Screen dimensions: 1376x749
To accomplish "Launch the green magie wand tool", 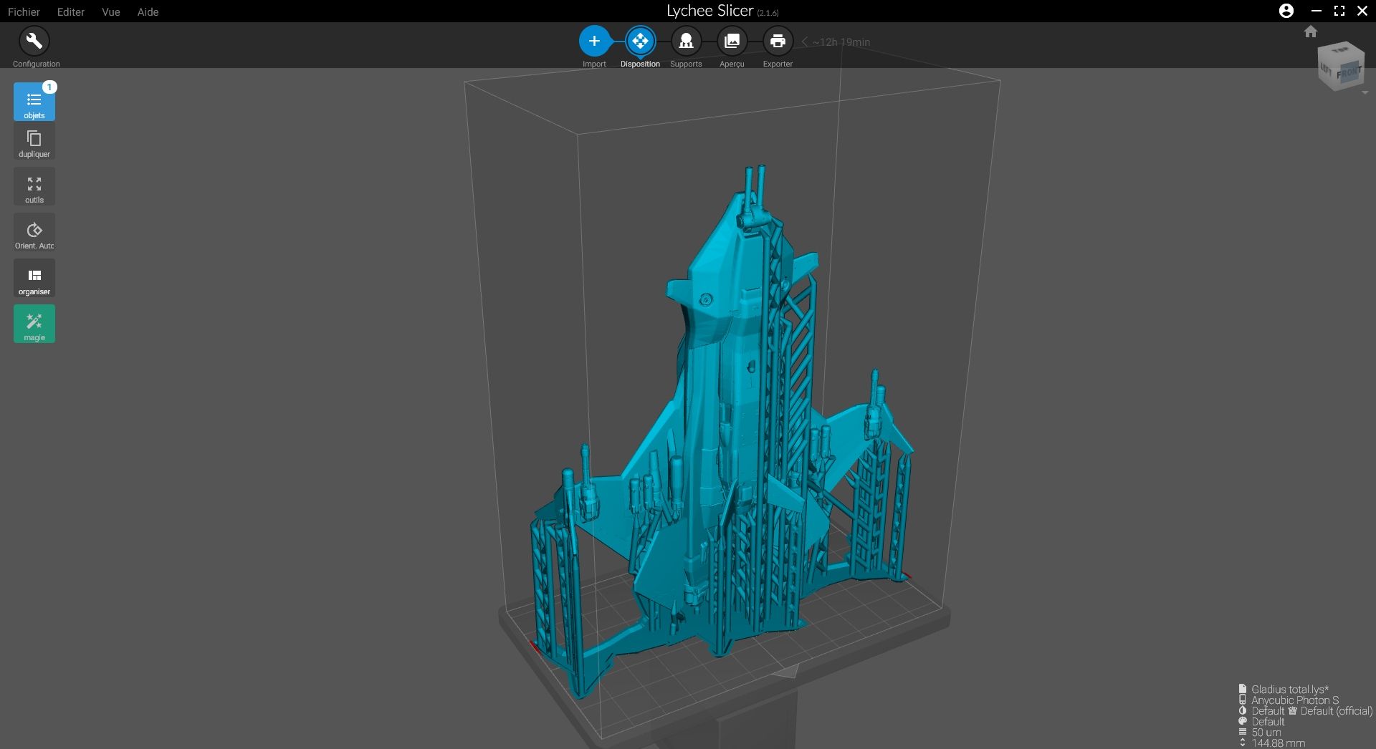I will click(x=34, y=324).
